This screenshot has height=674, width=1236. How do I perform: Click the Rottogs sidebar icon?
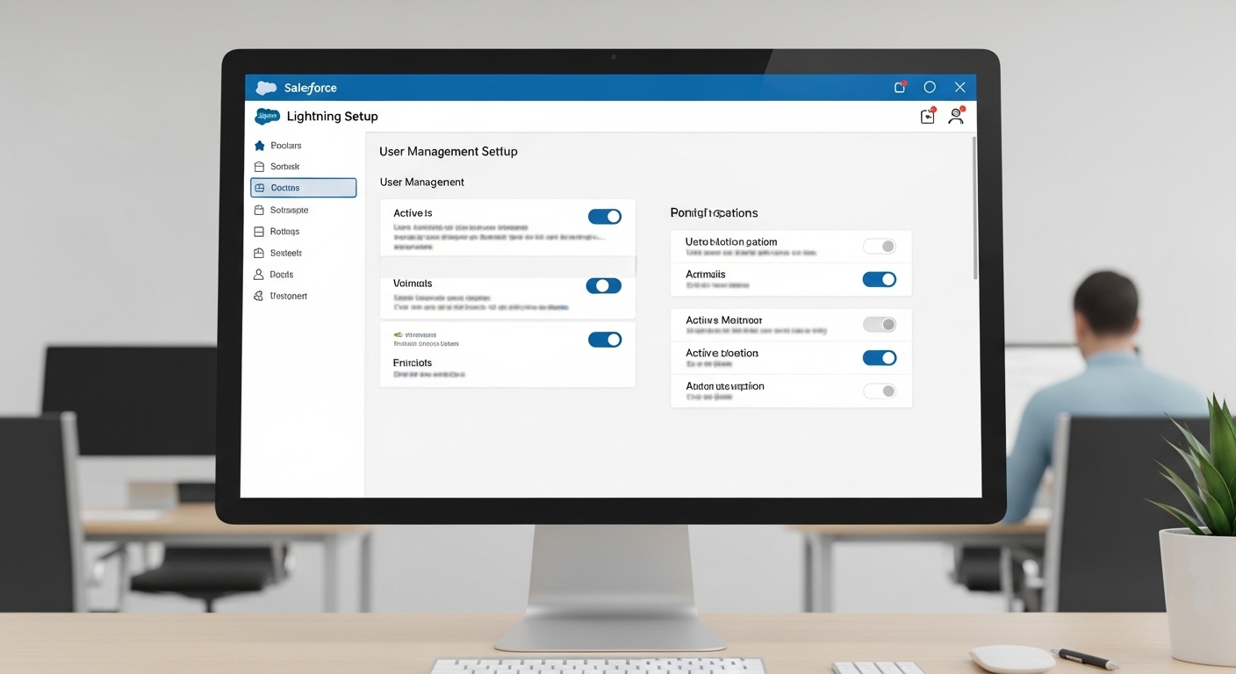(x=261, y=231)
